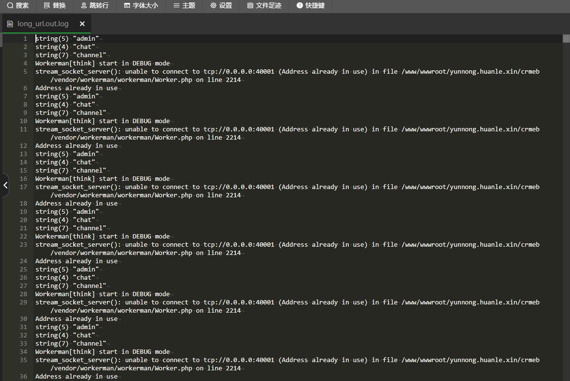
Task: Open the 快捷键 shortcuts help
Action: point(310,6)
